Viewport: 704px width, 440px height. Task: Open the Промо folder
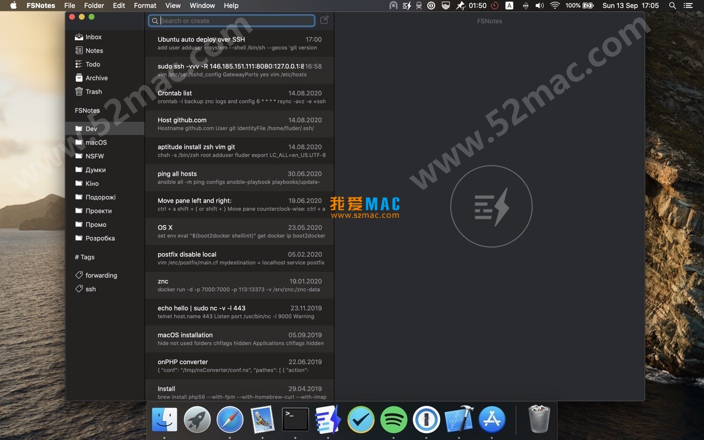coord(105,225)
